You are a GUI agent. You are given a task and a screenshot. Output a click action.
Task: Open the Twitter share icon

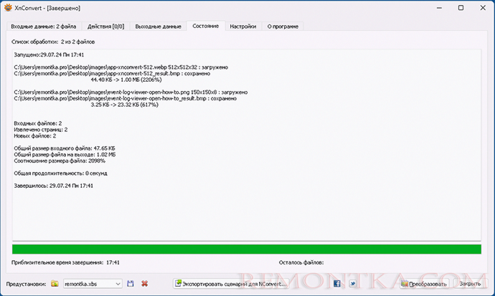pyautogui.click(x=353, y=284)
